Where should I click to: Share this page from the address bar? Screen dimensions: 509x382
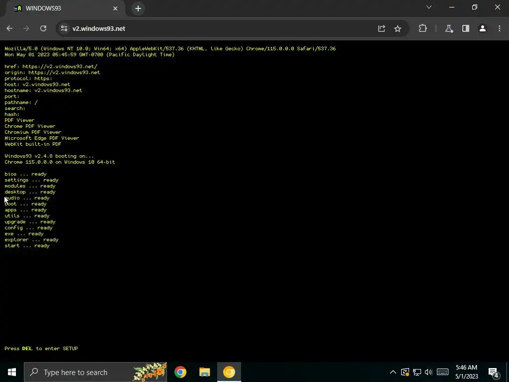point(381,28)
